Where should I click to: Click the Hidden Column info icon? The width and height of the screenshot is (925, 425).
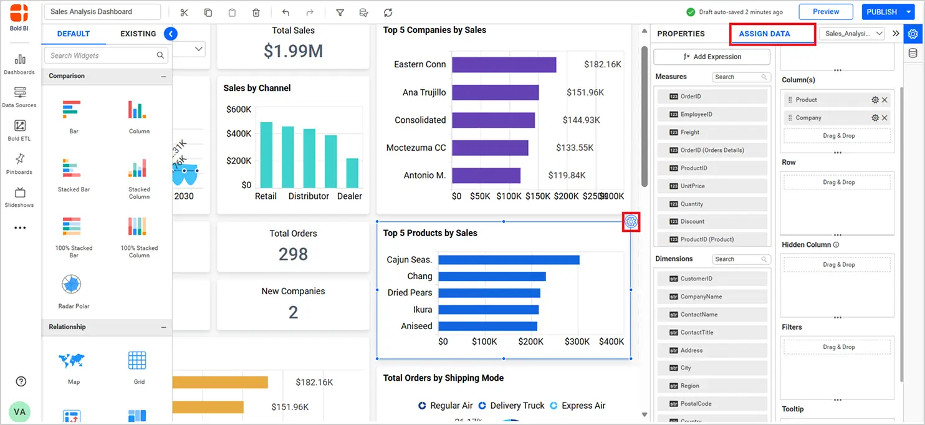(x=836, y=245)
